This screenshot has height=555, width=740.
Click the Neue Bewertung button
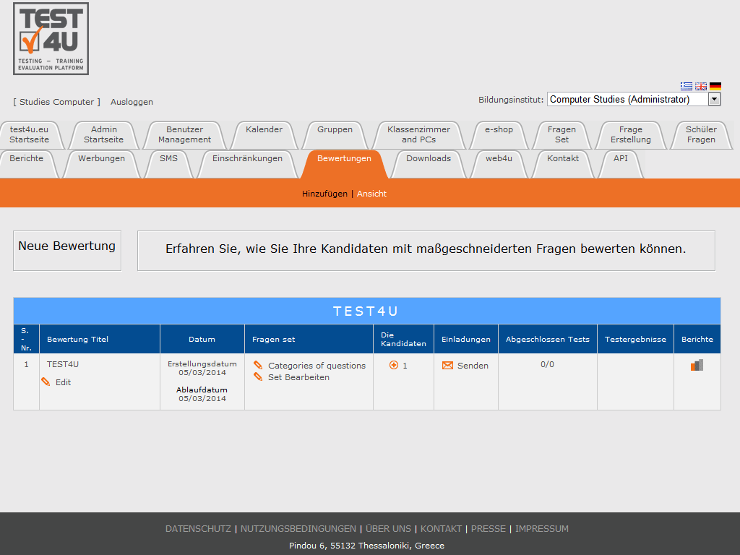[67, 251]
